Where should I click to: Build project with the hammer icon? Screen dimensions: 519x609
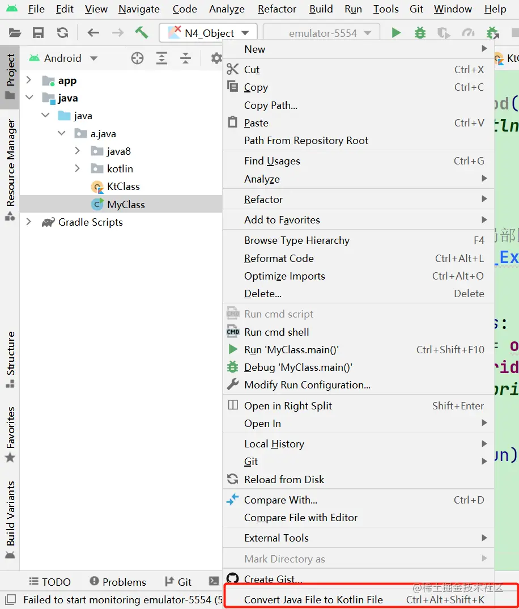(141, 33)
